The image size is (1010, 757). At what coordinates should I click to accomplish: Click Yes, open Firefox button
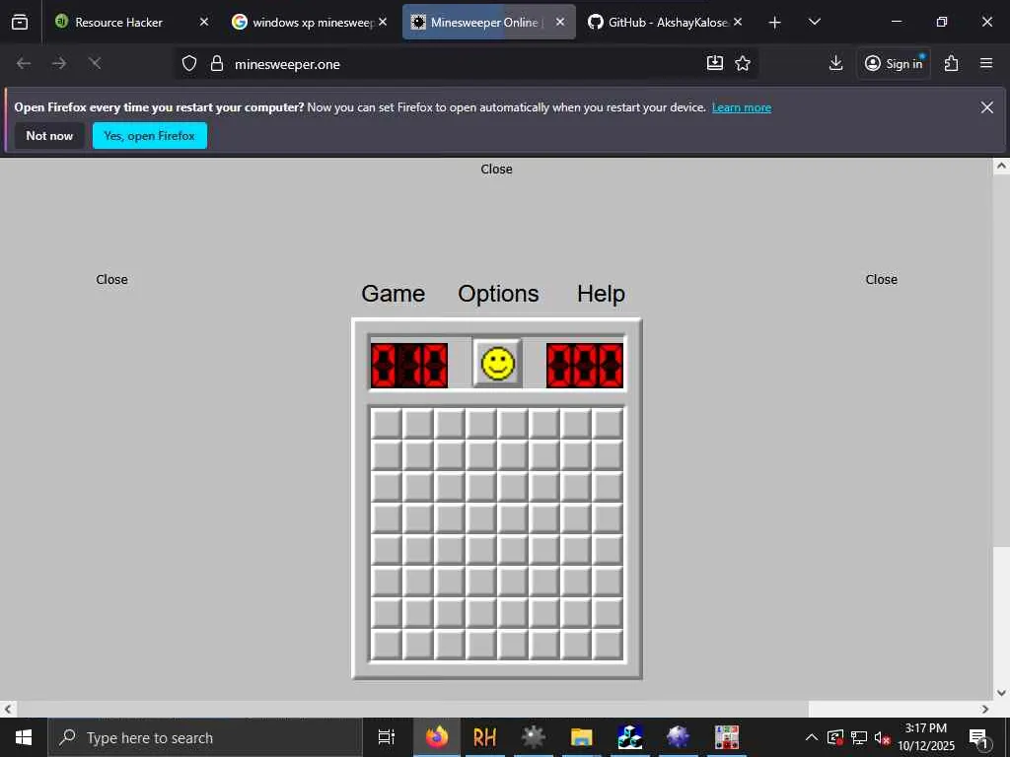(150, 136)
